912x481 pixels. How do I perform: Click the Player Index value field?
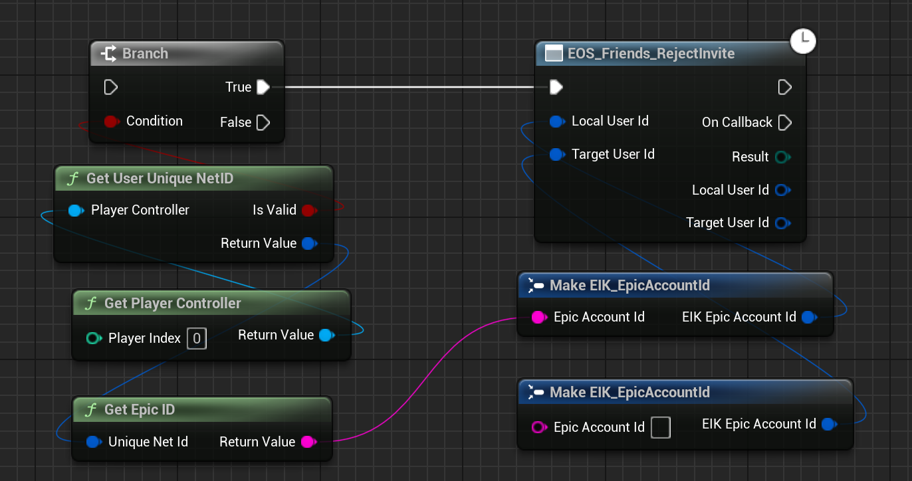pos(196,339)
